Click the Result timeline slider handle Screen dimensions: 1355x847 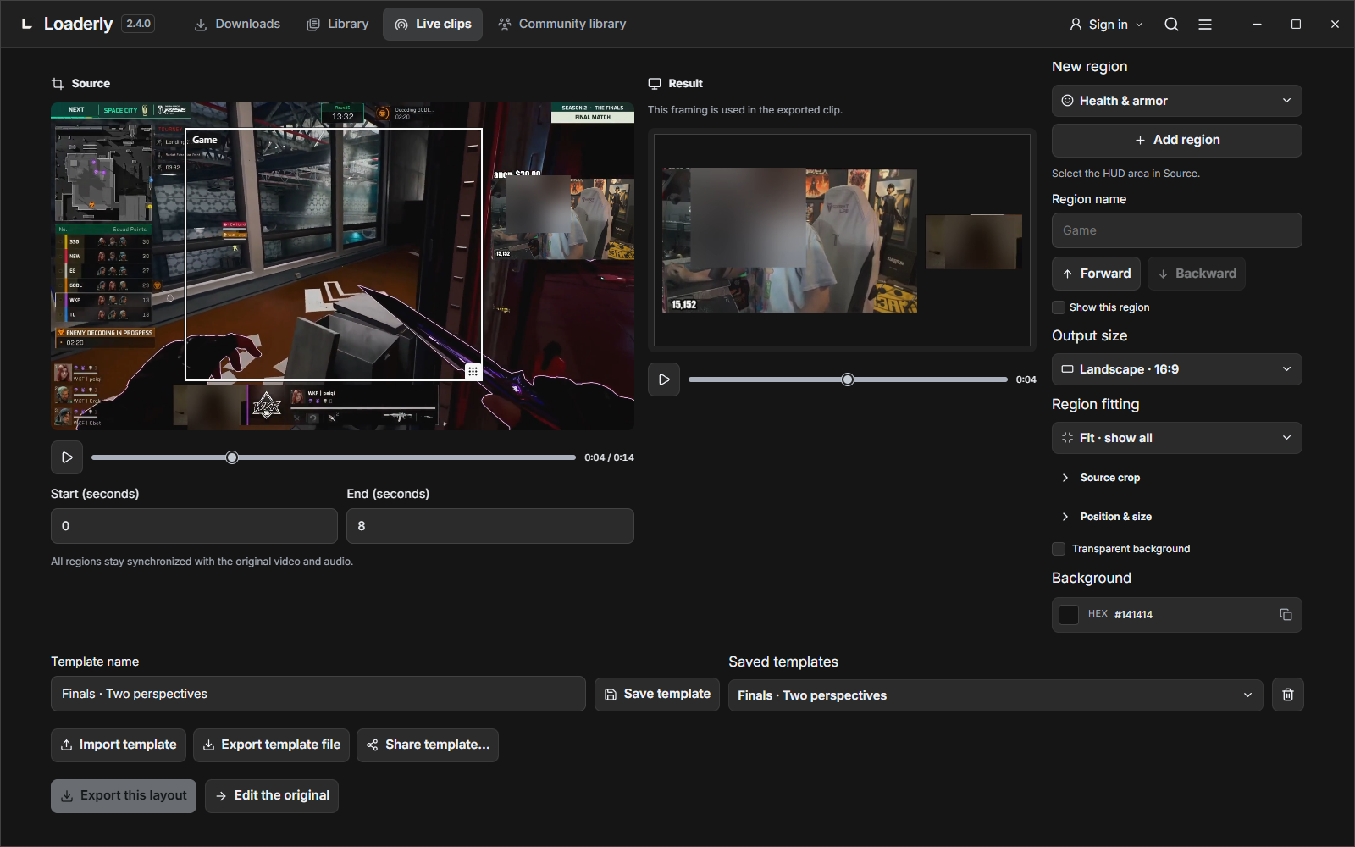pyautogui.click(x=848, y=379)
